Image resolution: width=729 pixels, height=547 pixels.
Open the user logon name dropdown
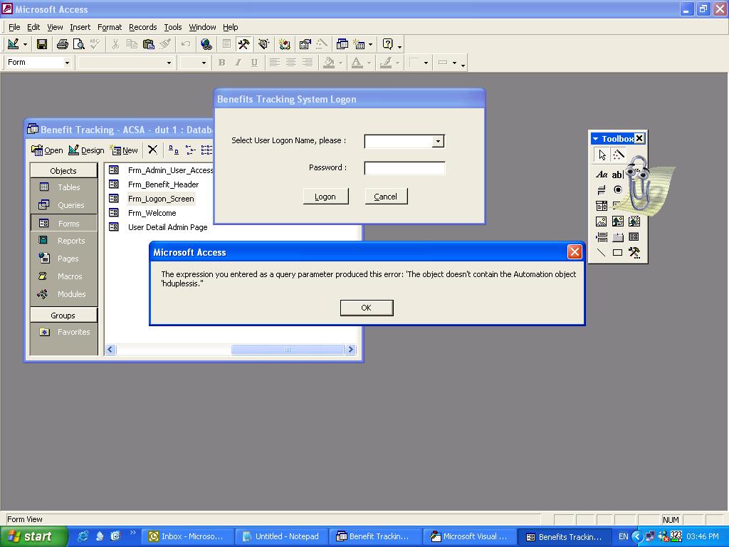(438, 142)
